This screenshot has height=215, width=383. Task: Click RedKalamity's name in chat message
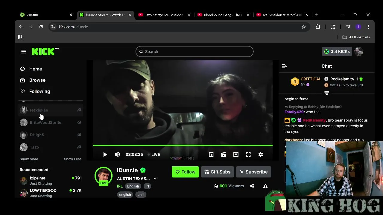click(x=314, y=120)
